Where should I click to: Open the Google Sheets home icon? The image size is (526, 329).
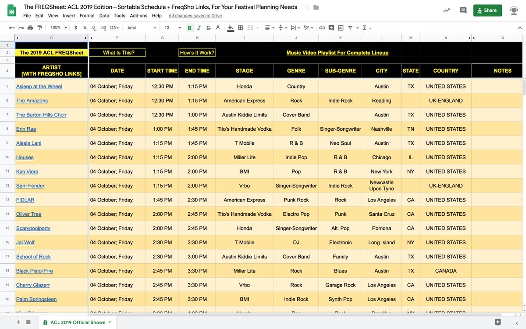click(12, 11)
